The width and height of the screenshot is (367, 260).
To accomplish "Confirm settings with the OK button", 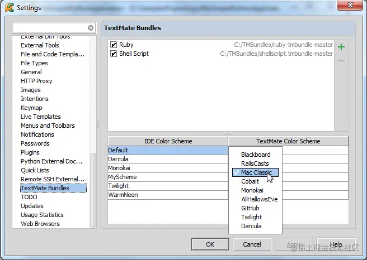I will pyautogui.click(x=210, y=244).
